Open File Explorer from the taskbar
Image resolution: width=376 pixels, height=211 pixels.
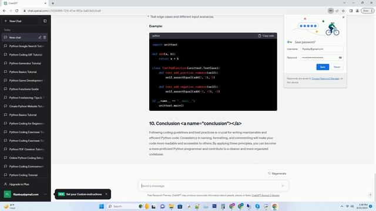[x=171, y=206]
